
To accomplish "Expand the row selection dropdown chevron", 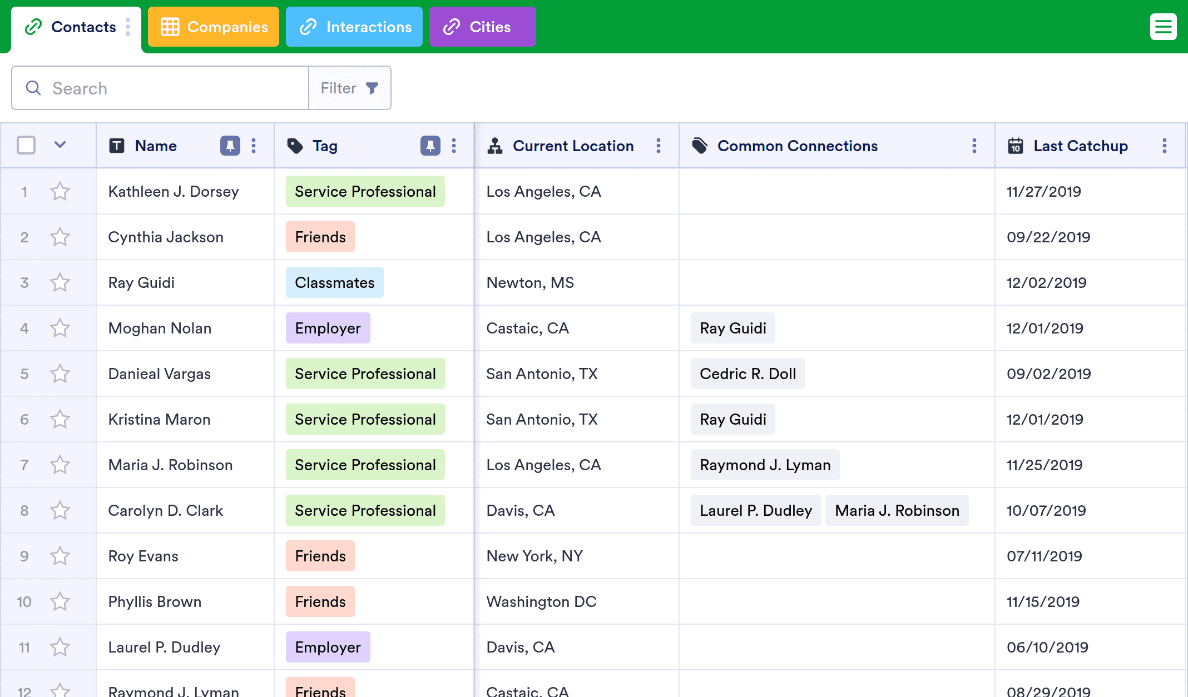I will (60, 145).
